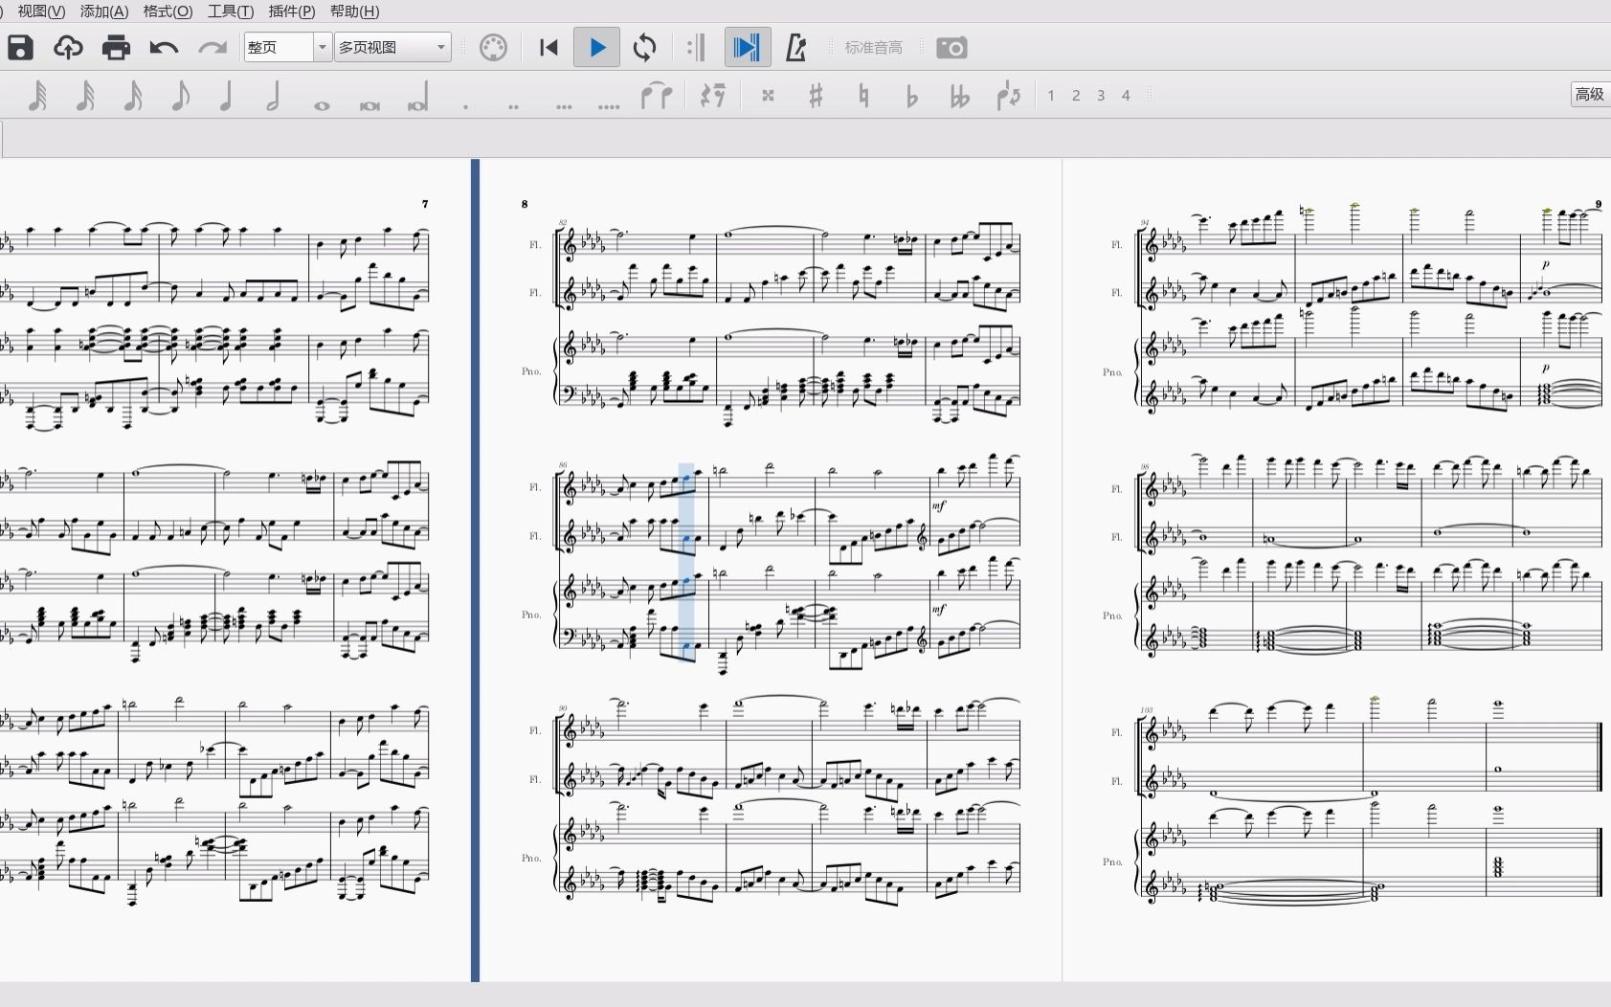Open the 高级 workspace dropdown

[x=1590, y=94]
